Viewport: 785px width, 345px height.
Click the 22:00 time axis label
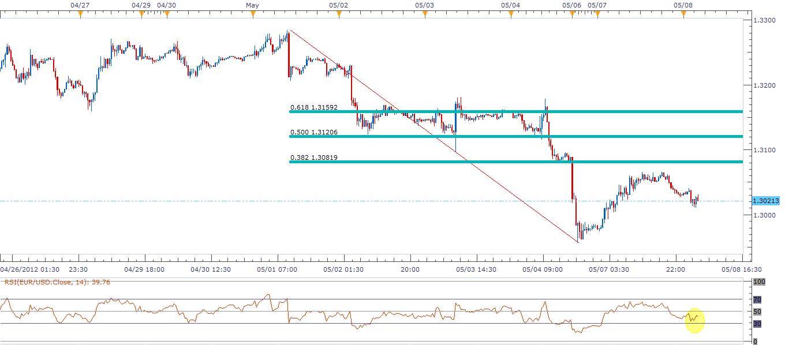[x=675, y=269]
